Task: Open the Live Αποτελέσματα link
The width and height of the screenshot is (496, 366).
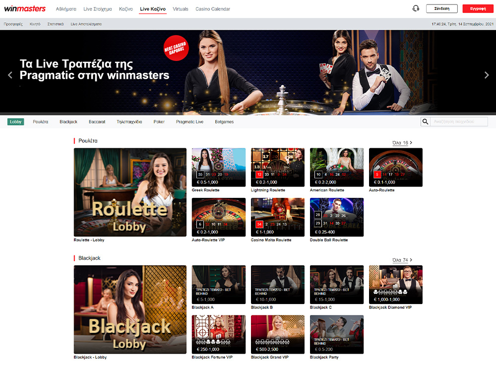Action: point(86,24)
